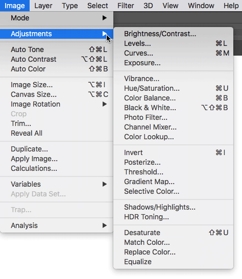The height and width of the screenshot is (279, 242).
Task: Click Invert in the submenu
Action: [x=173, y=153]
